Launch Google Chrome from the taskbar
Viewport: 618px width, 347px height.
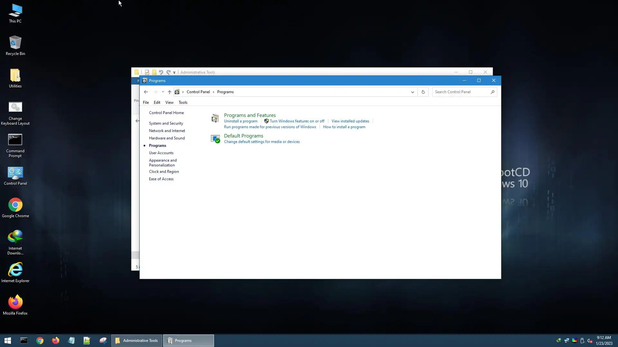[40, 341]
